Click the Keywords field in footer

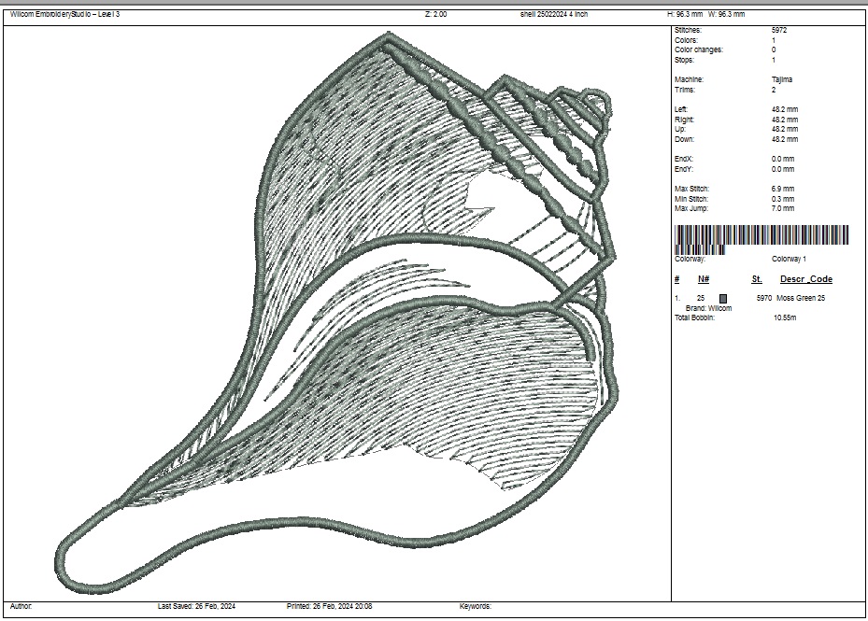coord(475,606)
